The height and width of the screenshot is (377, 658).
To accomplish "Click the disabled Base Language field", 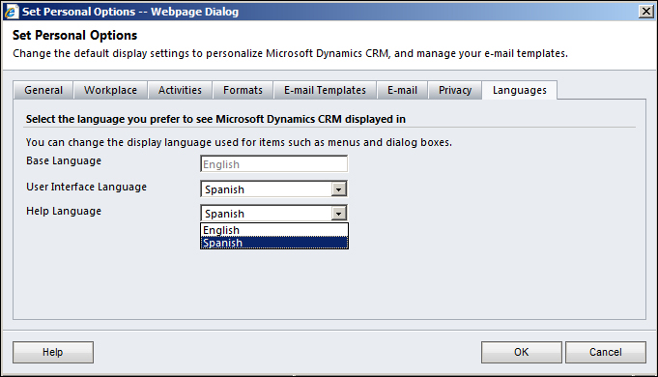I will coord(274,164).
